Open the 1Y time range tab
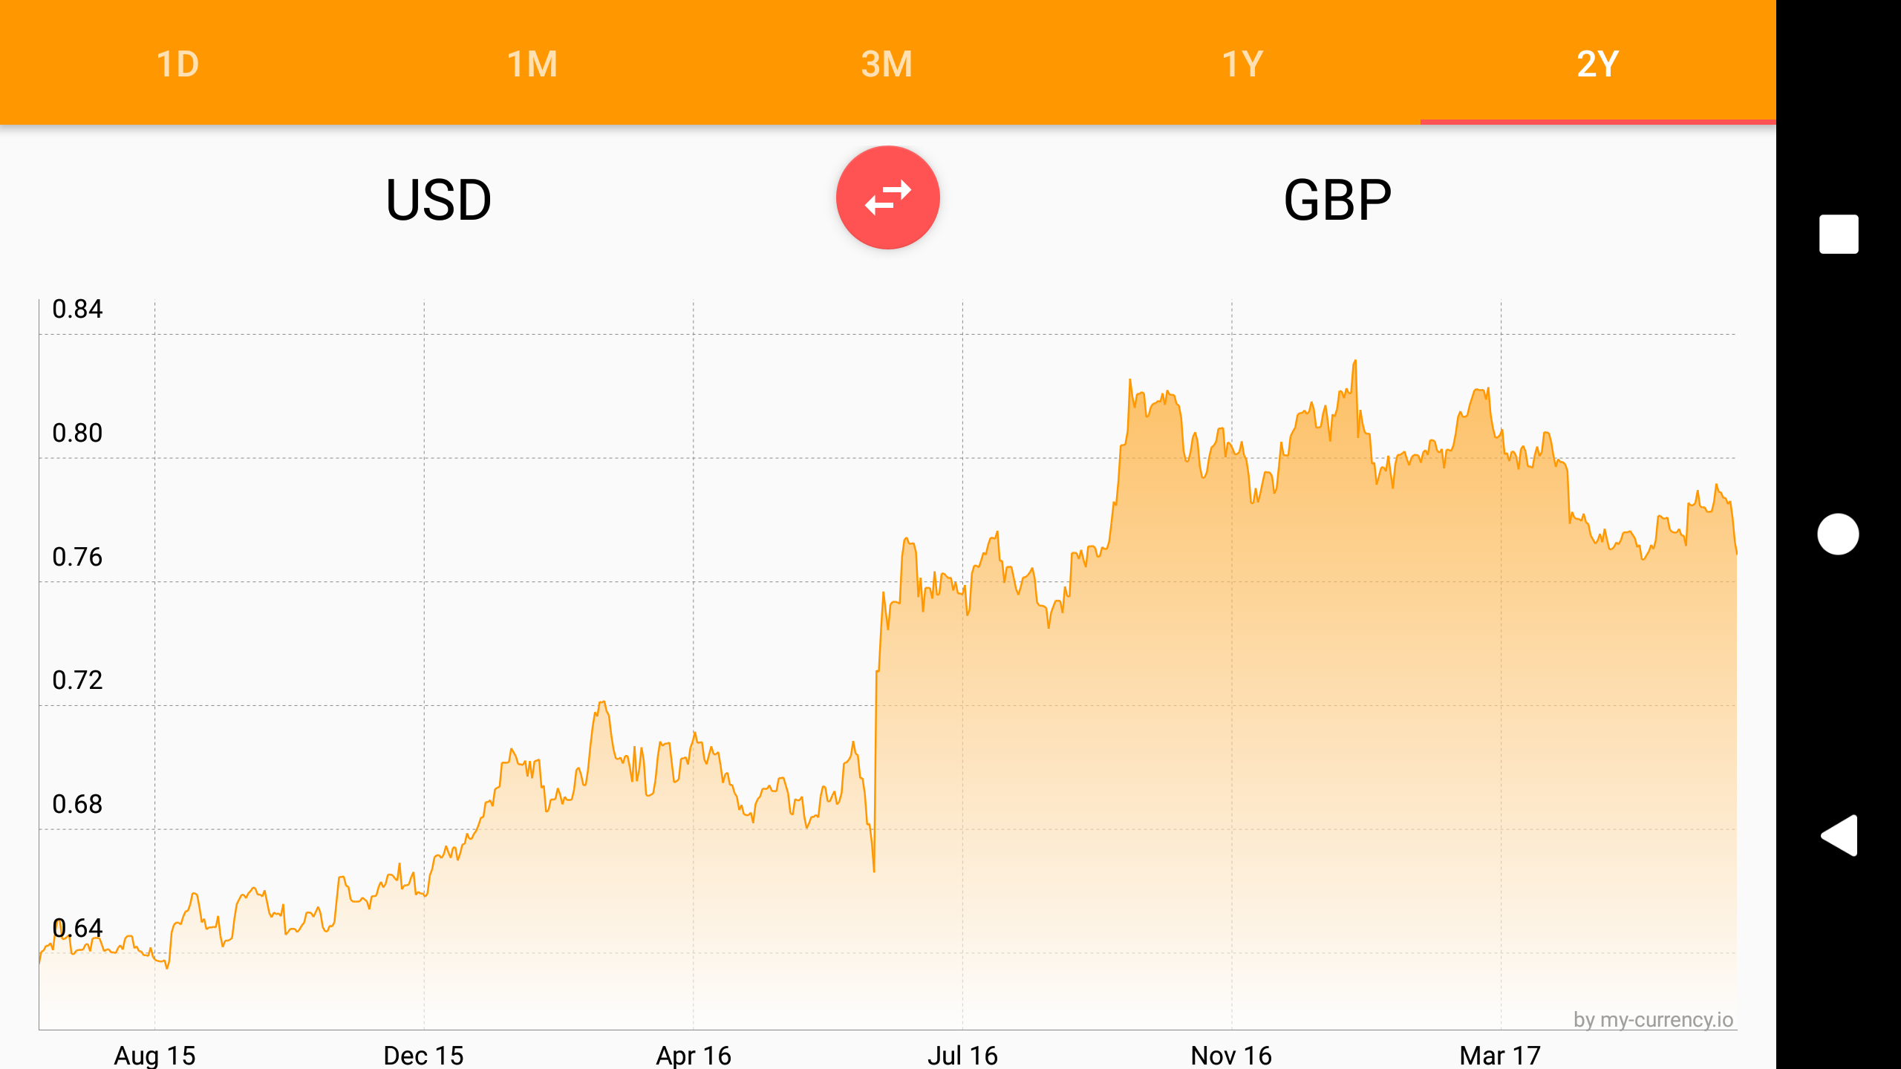 tap(1242, 62)
